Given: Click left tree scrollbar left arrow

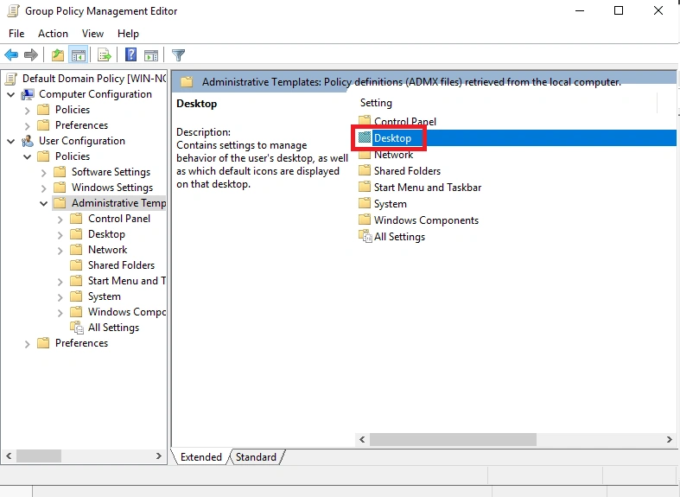Looking at the screenshot, I should (x=9, y=456).
